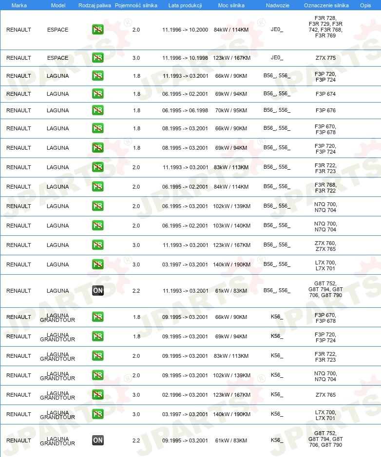
Task: Click petrol icon in Laguna Grandtour 102kW / 139KM row
Action: 97,375
